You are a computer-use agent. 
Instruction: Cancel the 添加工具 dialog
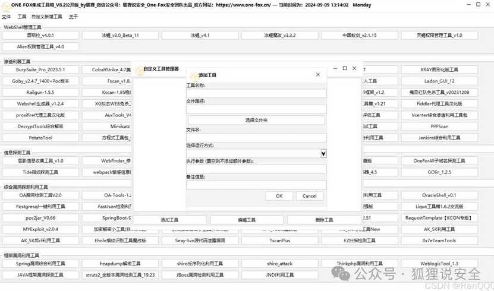click(x=309, y=195)
